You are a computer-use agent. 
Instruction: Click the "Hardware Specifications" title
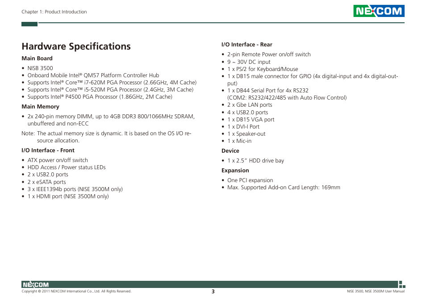[76, 46]
